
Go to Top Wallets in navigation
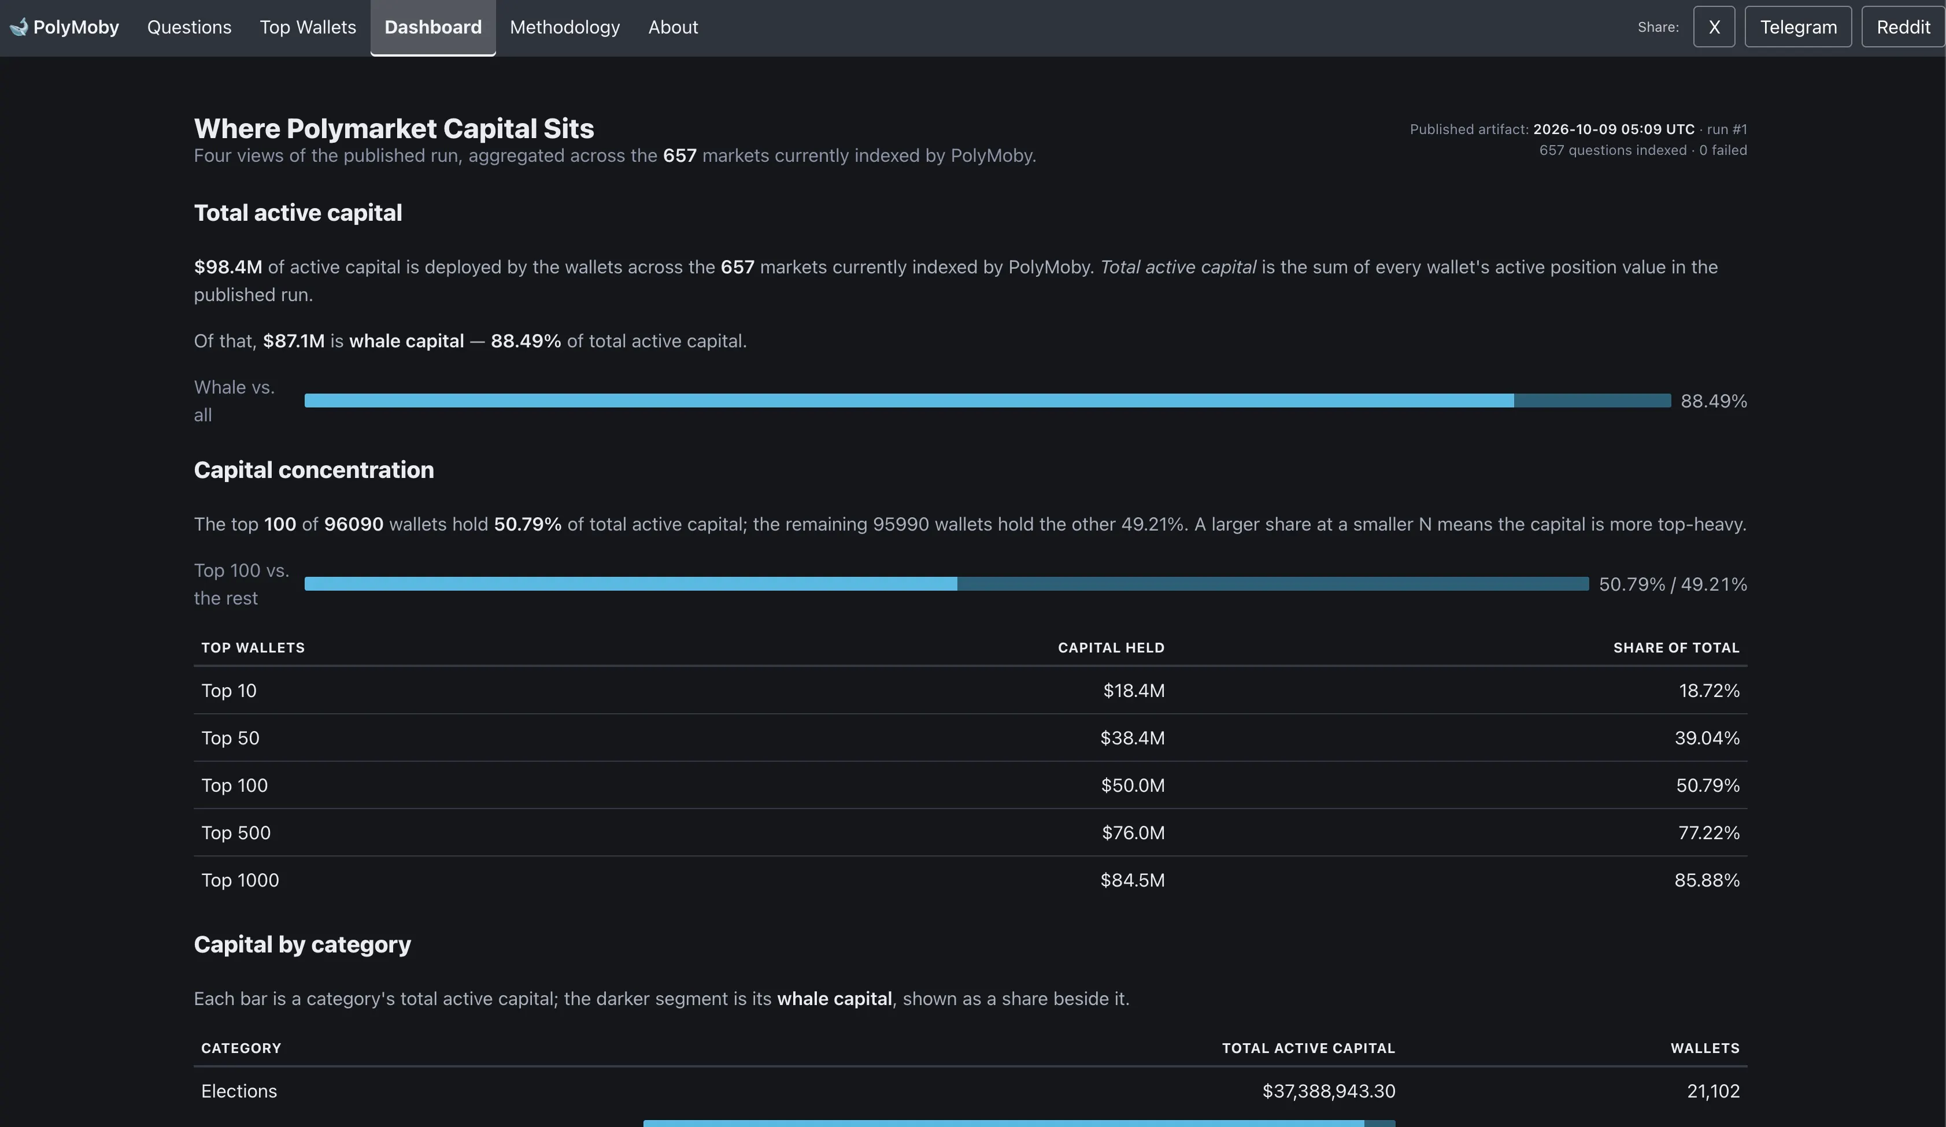pos(308,27)
